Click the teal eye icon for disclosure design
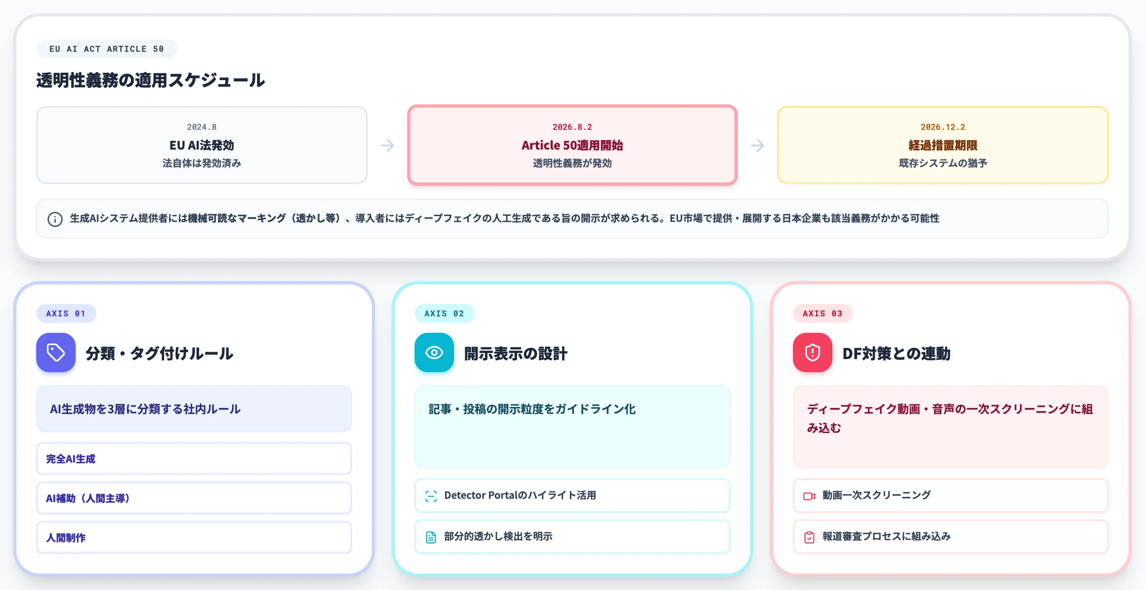This screenshot has width=1145, height=590. pos(434,353)
